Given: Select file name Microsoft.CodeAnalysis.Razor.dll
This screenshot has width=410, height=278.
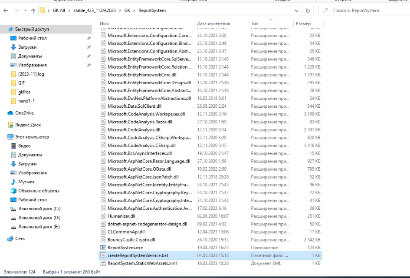Looking at the screenshot, I should pos(140,122).
